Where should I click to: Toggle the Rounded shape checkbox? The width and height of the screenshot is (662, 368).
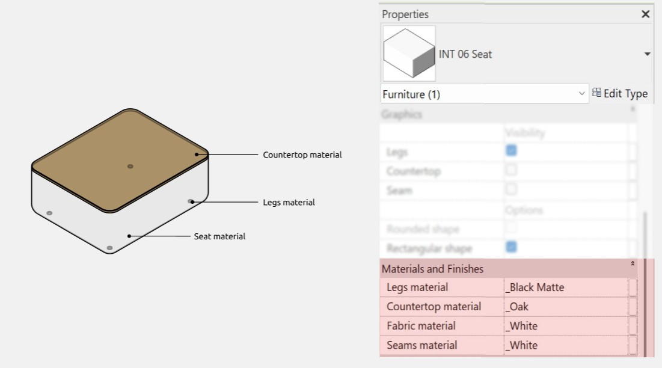(511, 228)
